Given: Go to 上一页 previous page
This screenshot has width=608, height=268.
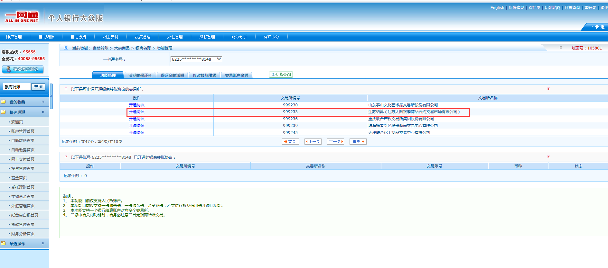Looking at the screenshot, I should point(313,141).
